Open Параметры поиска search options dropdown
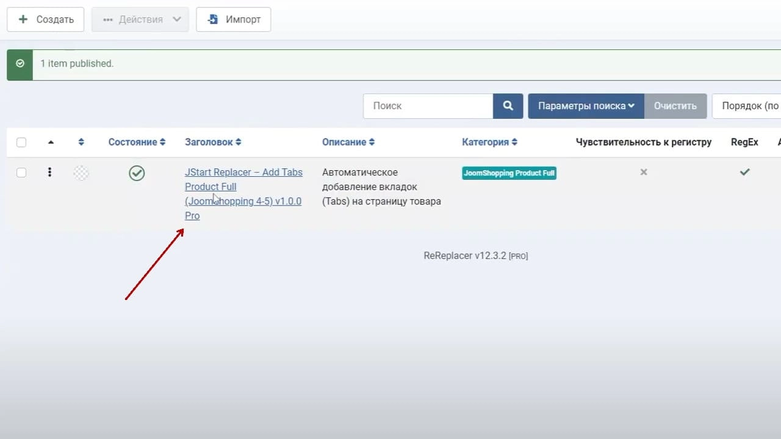This screenshot has width=781, height=439. 586,106
